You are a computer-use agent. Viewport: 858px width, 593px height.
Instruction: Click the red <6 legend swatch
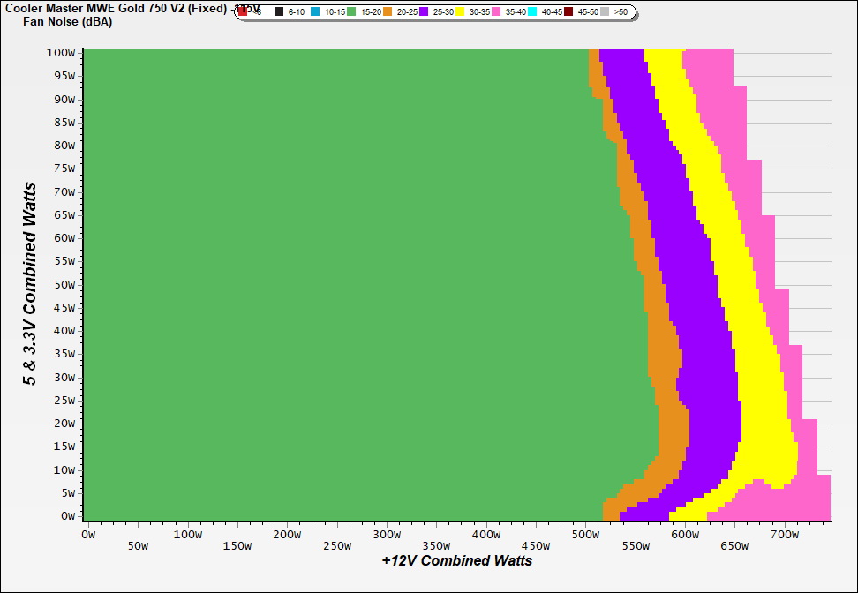click(244, 12)
